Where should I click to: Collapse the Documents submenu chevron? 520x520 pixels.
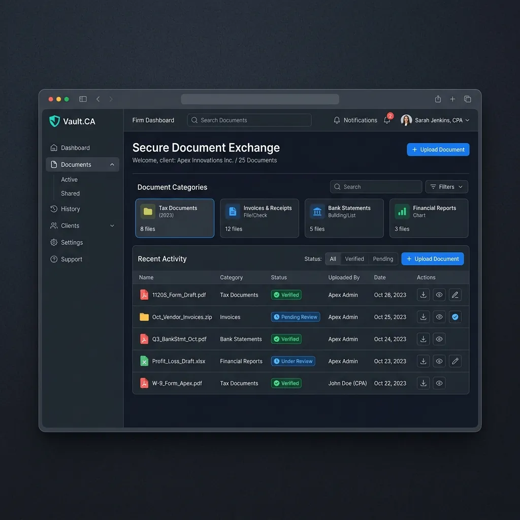point(112,165)
